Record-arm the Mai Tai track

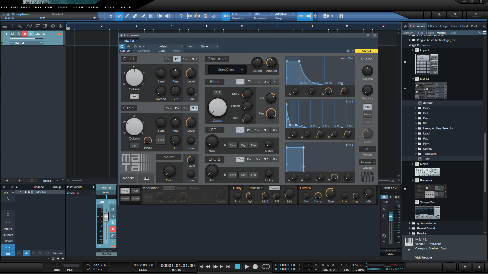click(25, 34)
